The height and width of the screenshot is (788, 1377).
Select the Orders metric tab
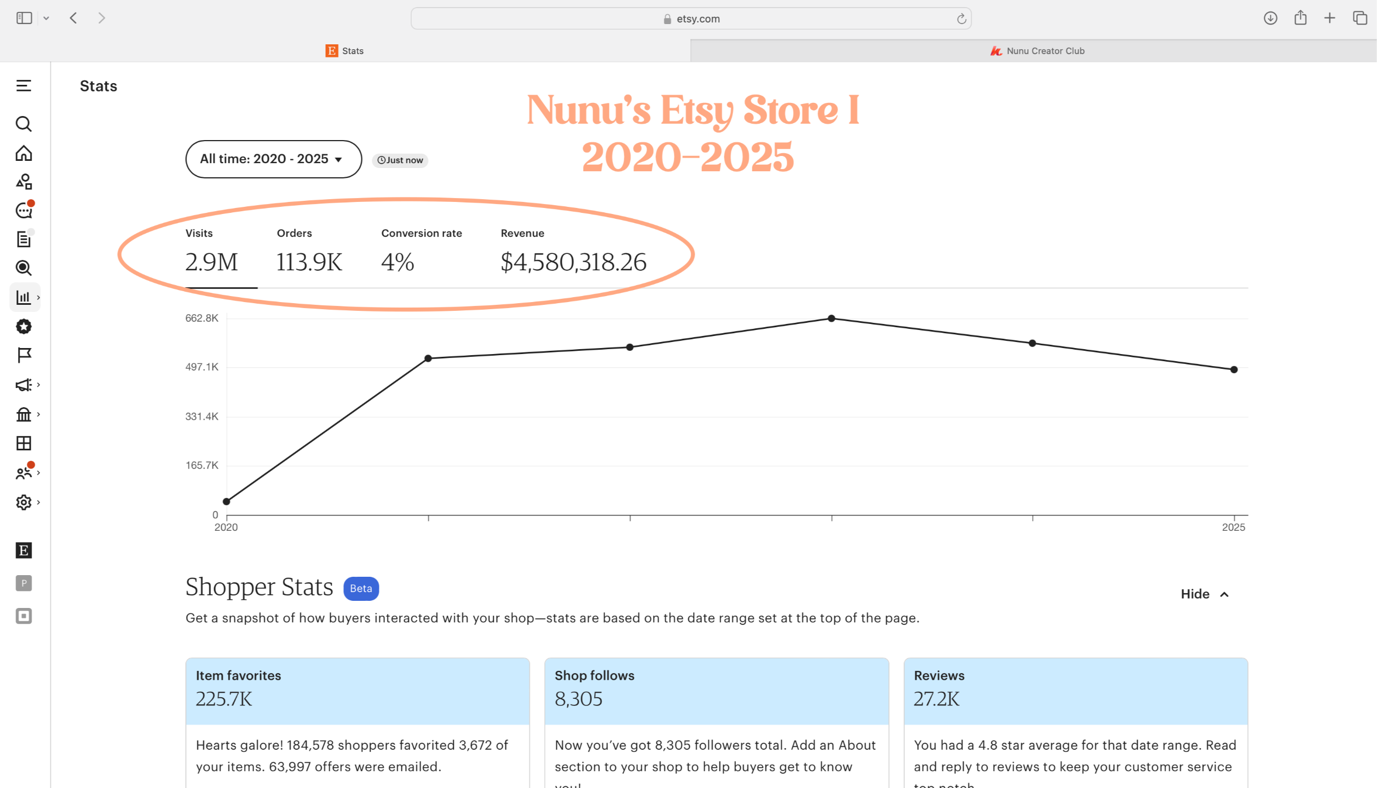(309, 252)
